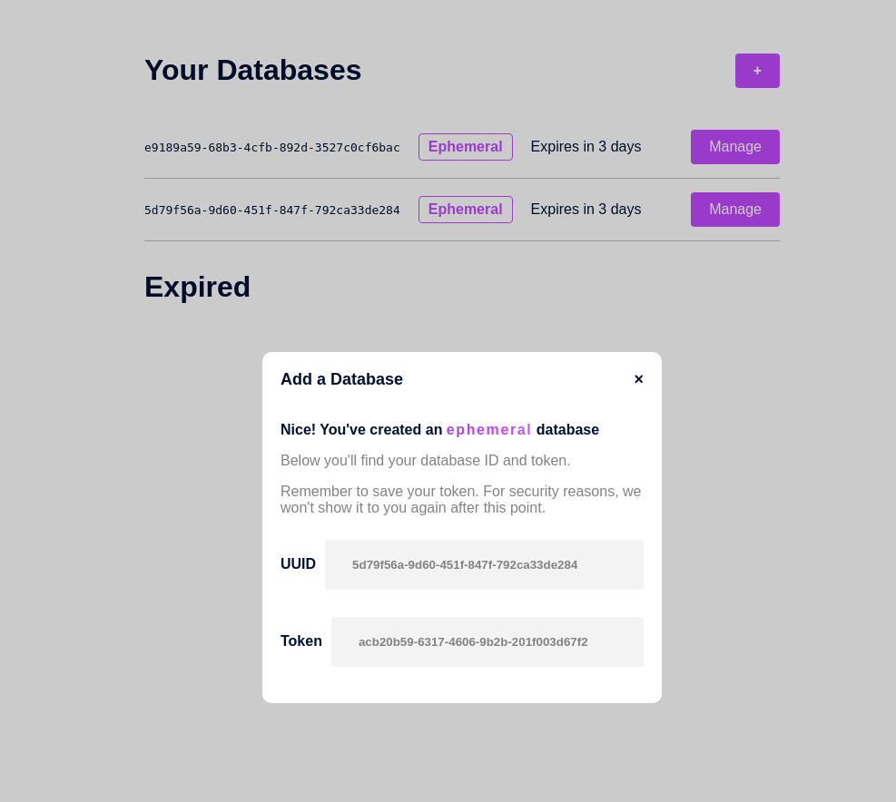The width and height of the screenshot is (896, 802).
Task: Click the token value acb20b59-6317-4606-9b2b-201f003d67f2
Action: coord(473,641)
